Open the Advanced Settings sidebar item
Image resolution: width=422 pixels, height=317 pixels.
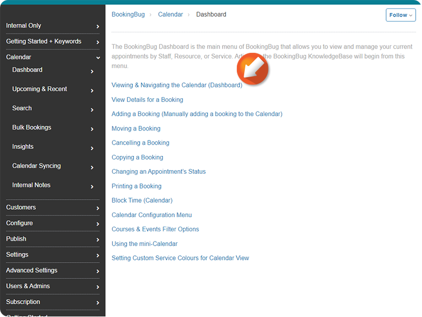pos(32,270)
